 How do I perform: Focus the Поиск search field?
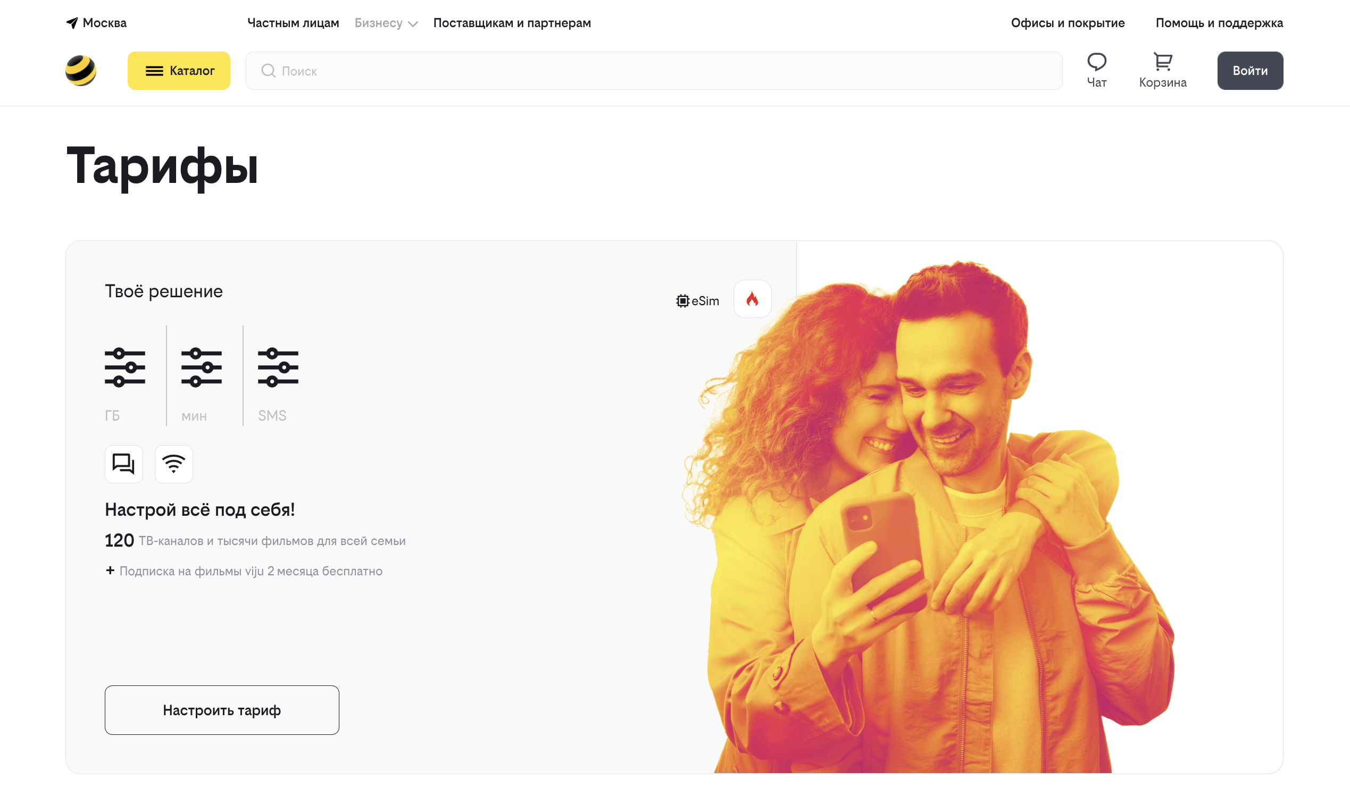point(654,70)
